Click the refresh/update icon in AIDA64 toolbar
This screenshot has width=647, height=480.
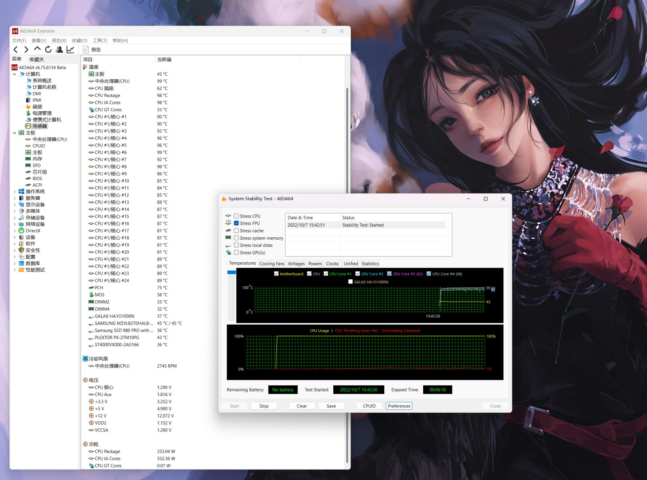point(49,50)
